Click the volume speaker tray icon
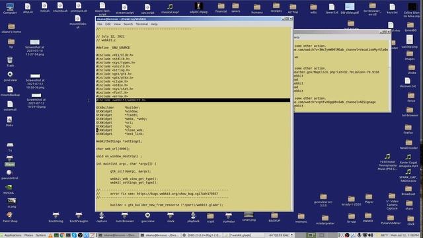Viewport: 423px width, 238px height. point(371,235)
